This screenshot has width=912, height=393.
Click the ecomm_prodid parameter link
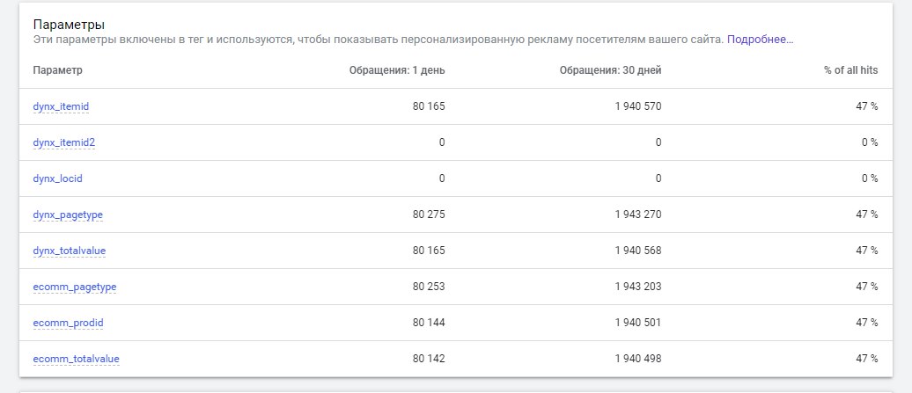[x=68, y=323]
